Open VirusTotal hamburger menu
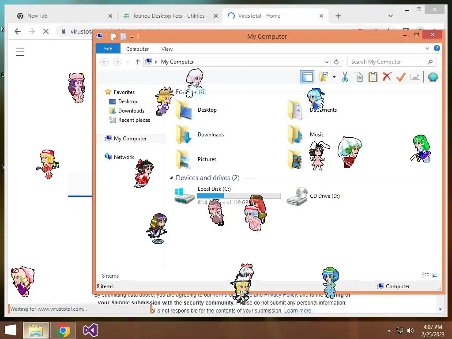452x339 pixels. (20, 52)
